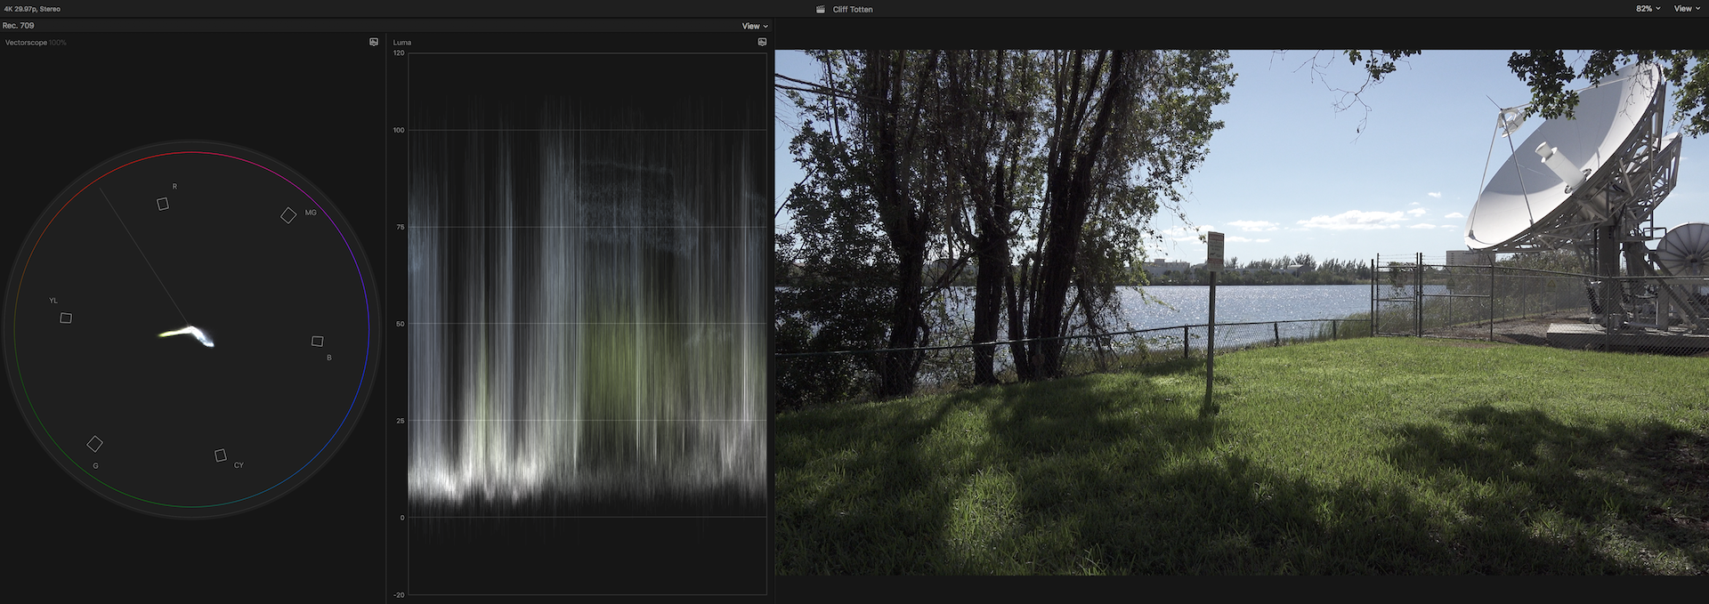Click the Cliff Totten project title
This screenshot has width=1709, height=604.
pyautogui.click(x=853, y=10)
